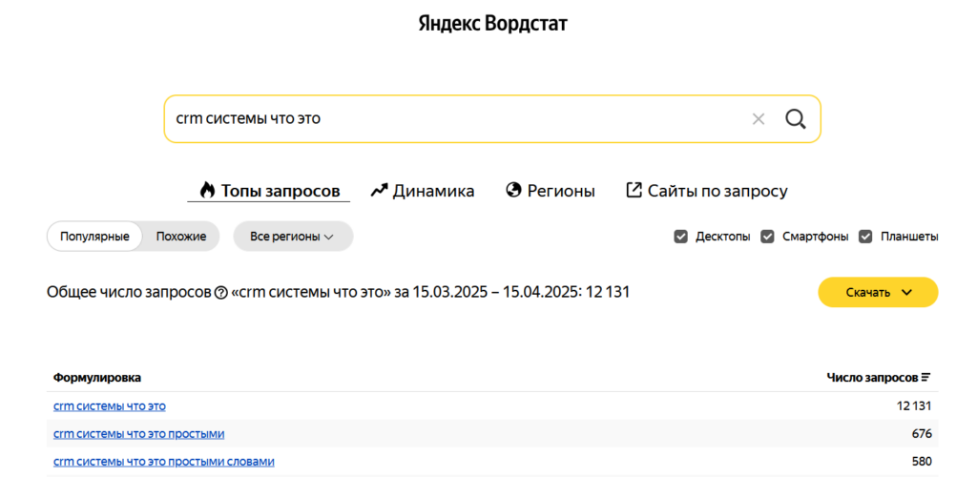Click the sort icon beside Число запросов

pyautogui.click(x=925, y=378)
